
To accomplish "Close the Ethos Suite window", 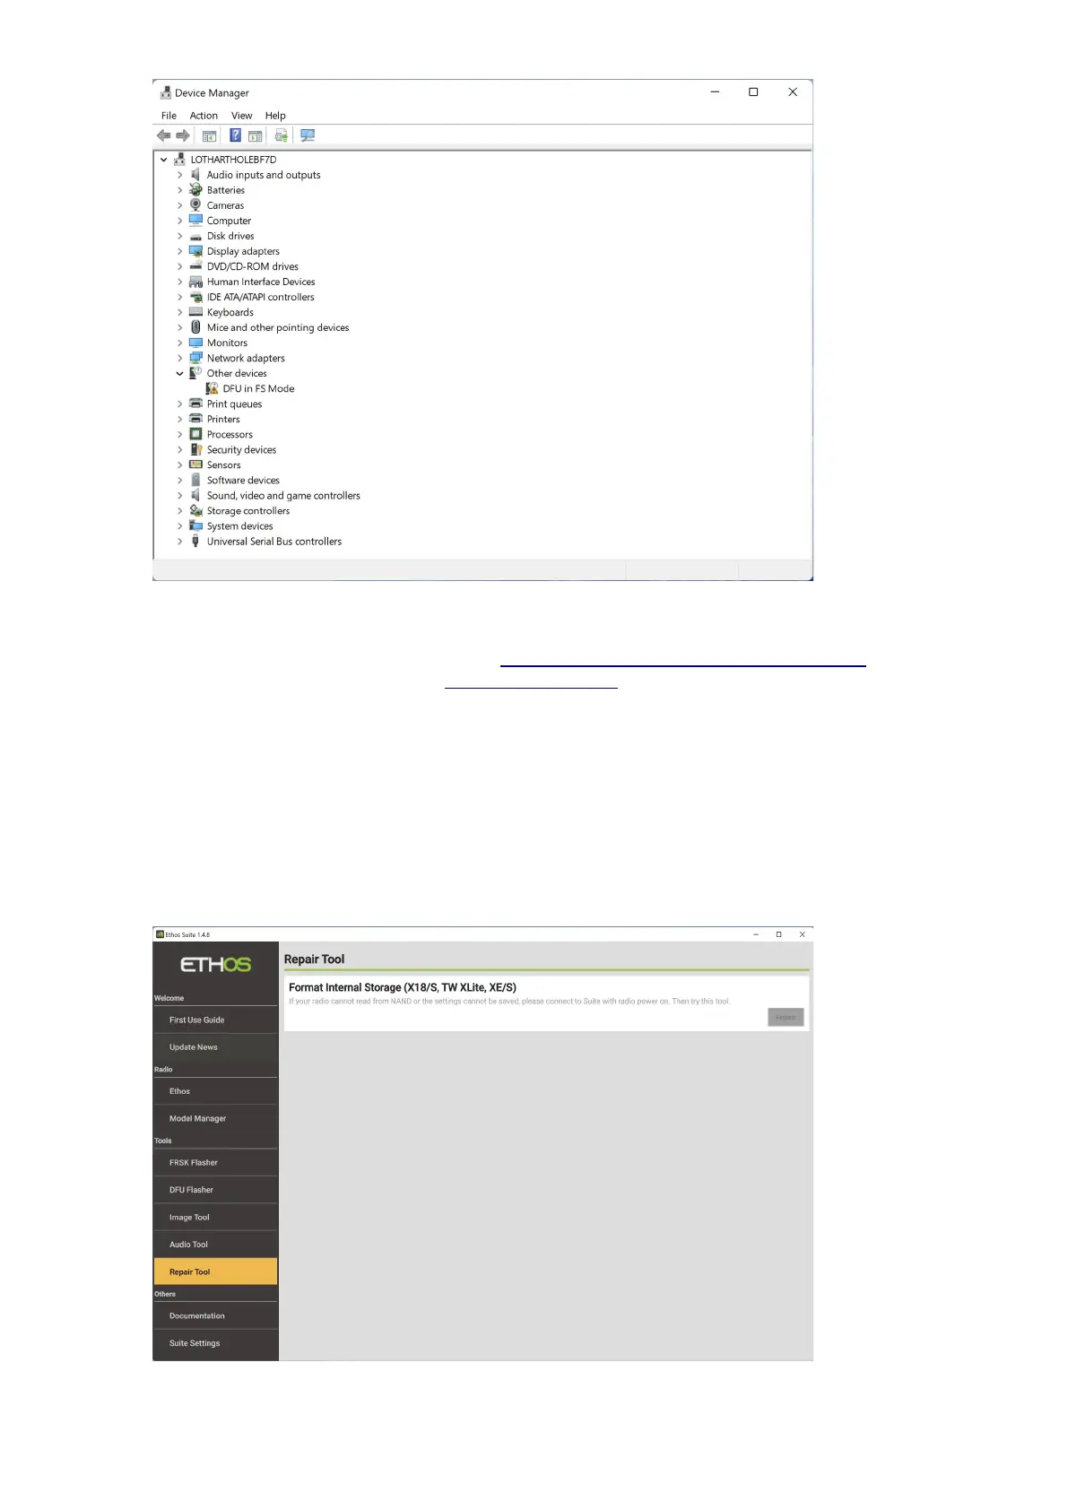I will 802,934.
